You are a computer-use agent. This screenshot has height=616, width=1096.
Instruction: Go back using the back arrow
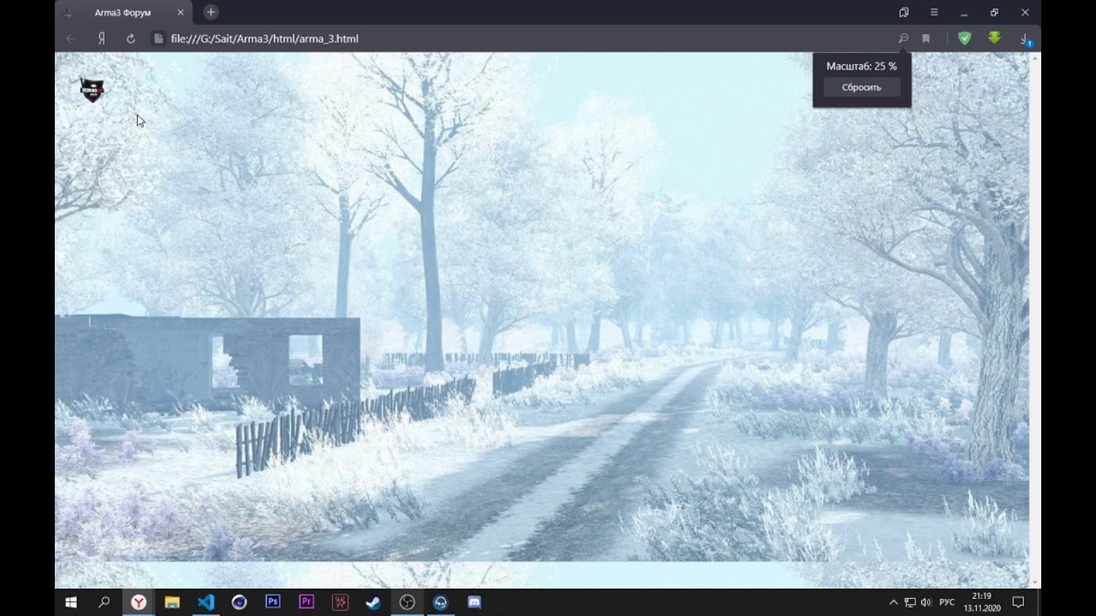[x=71, y=38]
